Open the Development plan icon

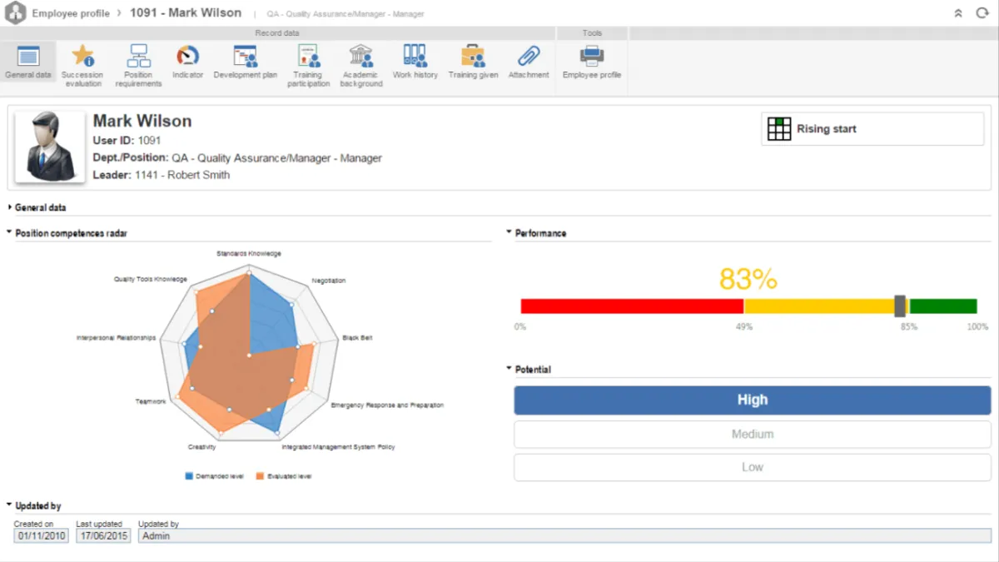pyautogui.click(x=245, y=57)
